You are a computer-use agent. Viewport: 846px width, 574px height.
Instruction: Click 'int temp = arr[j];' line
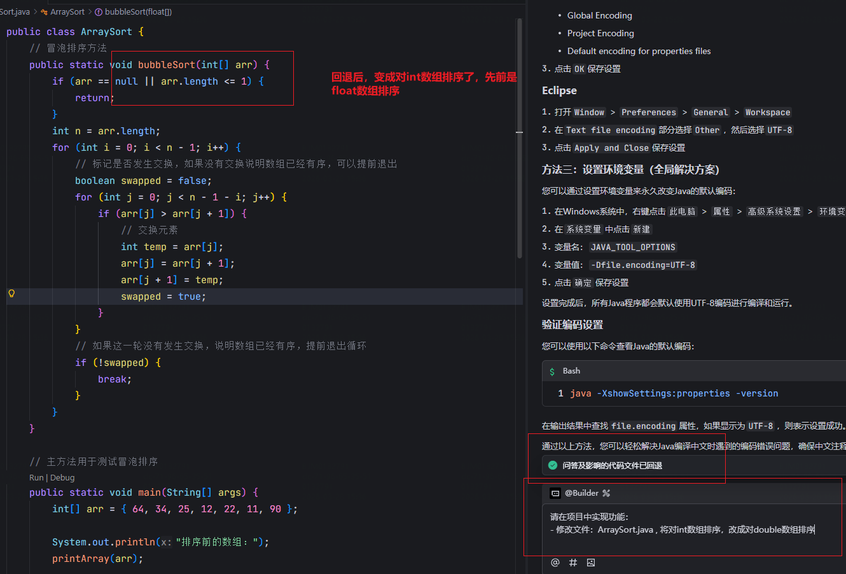point(172,247)
